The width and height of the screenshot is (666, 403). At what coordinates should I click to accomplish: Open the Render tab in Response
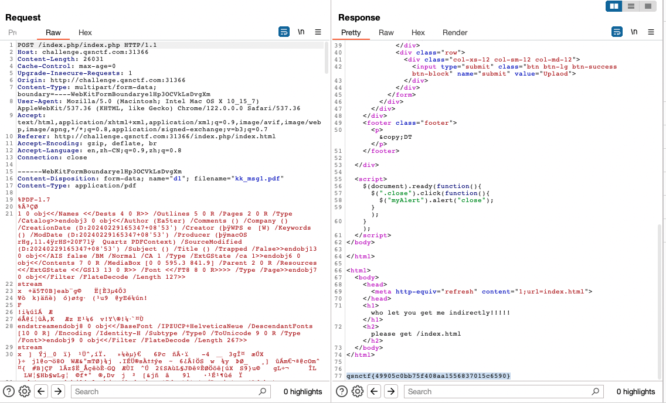point(455,33)
